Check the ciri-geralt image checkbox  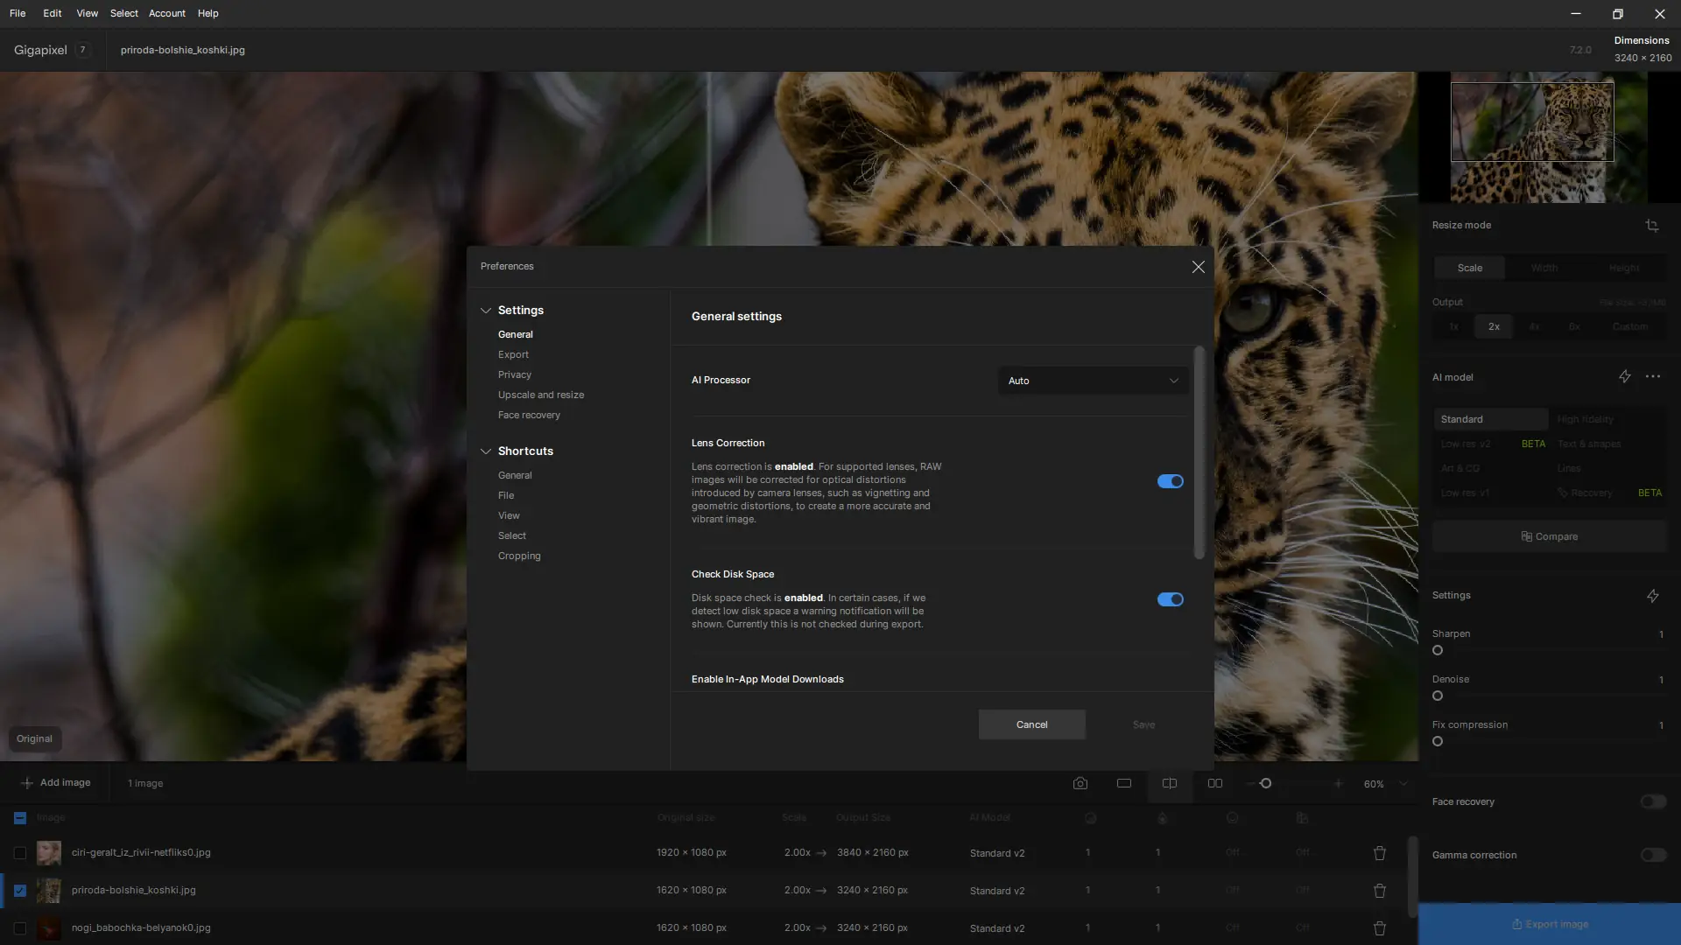[x=20, y=852]
